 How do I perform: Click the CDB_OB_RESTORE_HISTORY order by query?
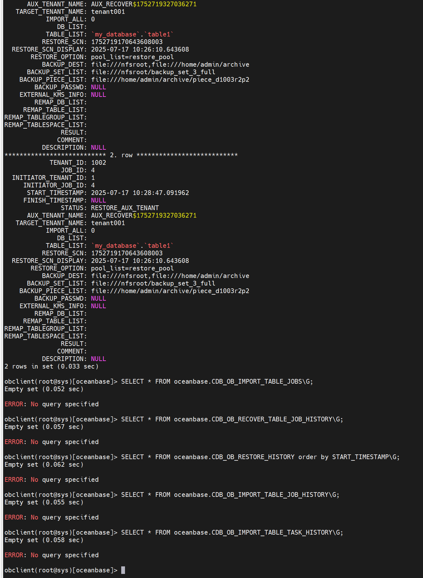pyautogui.click(x=260, y=457)
